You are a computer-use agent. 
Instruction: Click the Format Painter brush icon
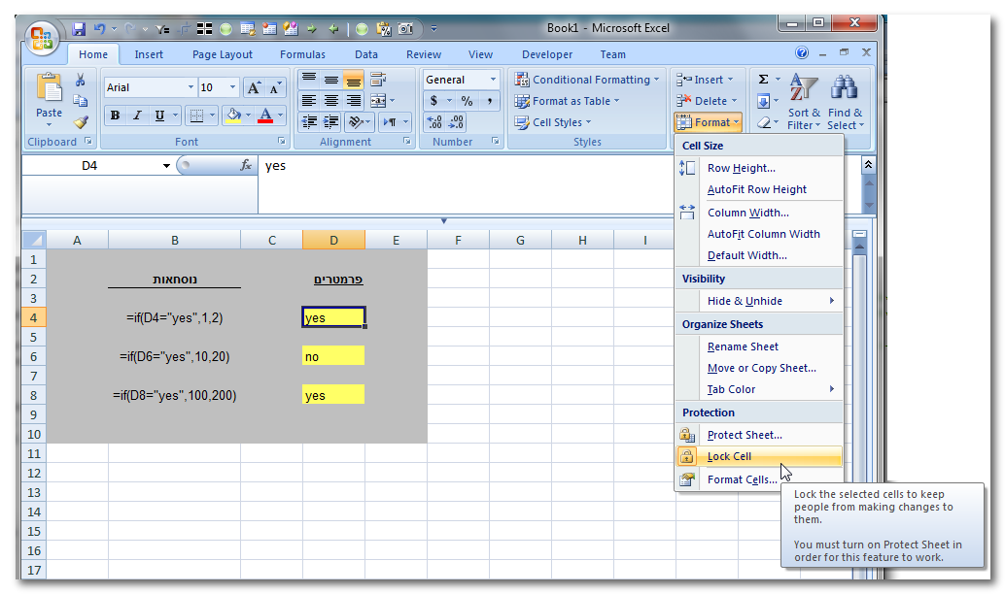81,121
